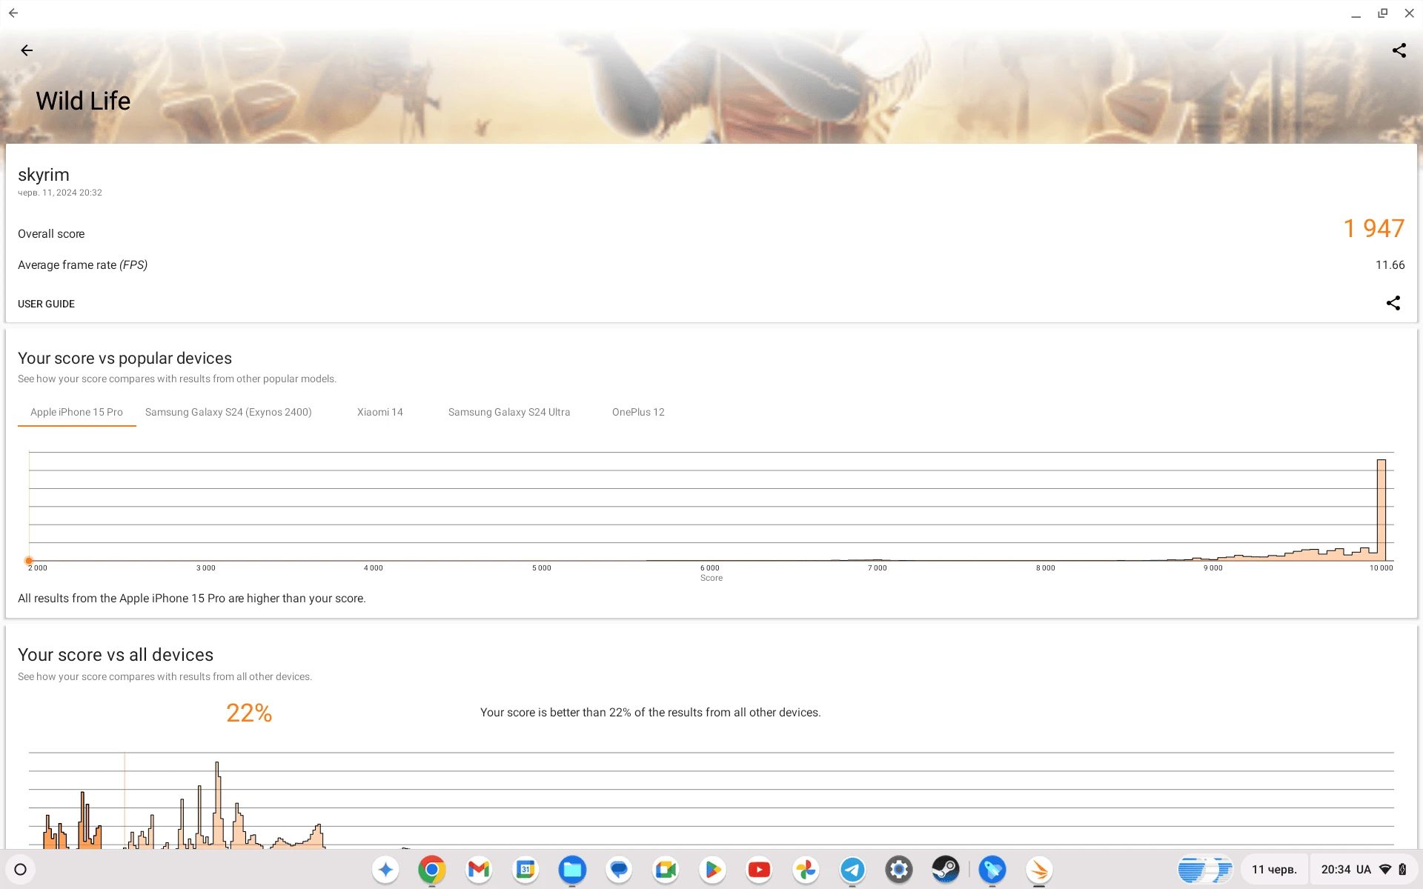Click the Your score vs all devices heading

pyautogui.click(x=116, y=655)
